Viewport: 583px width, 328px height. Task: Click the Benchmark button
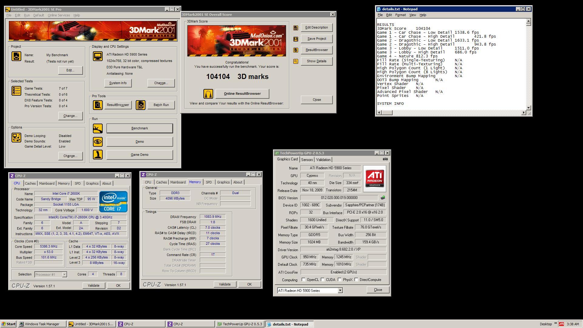pos(140,128)
